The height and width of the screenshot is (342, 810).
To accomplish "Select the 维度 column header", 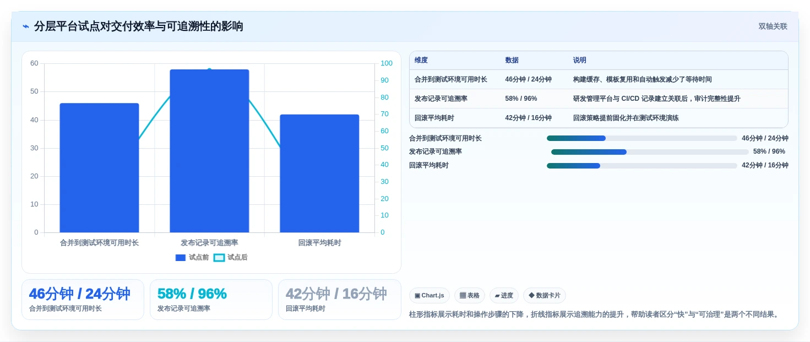I will (421, 60).
